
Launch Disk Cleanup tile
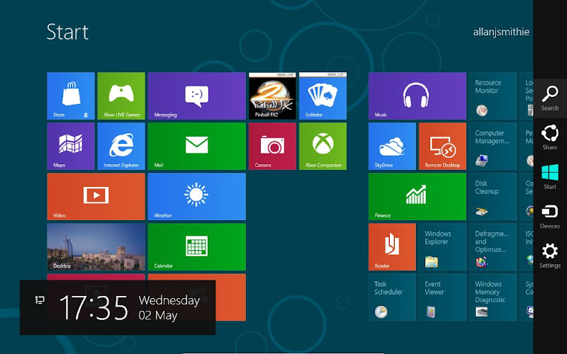[x=493, y=197]
